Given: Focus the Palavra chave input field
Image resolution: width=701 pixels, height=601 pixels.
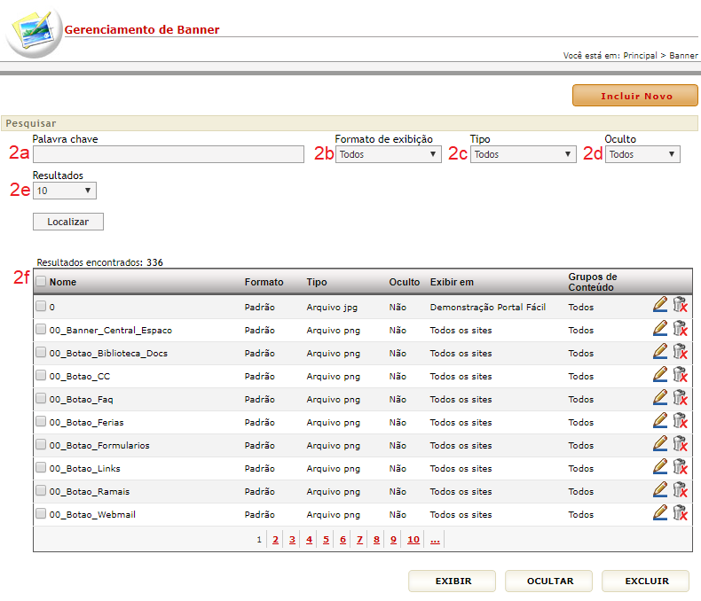Looking at the screenshot, I should (169, 154).
